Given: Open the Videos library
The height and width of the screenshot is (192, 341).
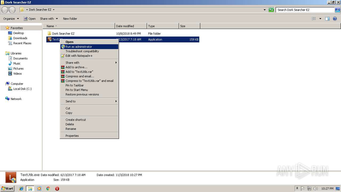Looking at the screenshot, I should [17, 74].
